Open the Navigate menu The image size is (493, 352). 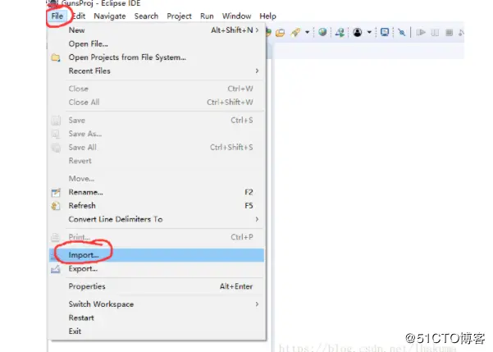110,16
